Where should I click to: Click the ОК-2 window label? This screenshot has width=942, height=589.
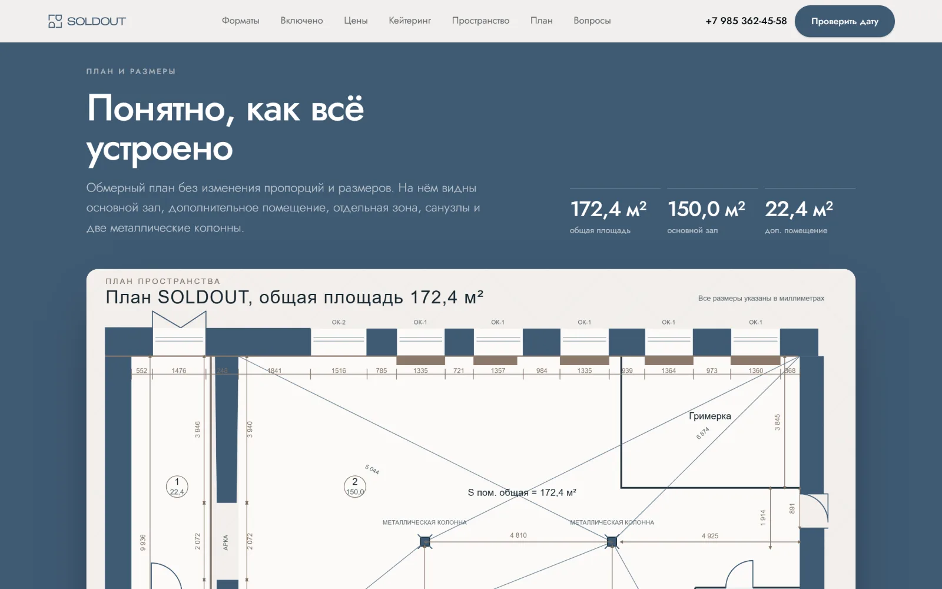point(339,322)
